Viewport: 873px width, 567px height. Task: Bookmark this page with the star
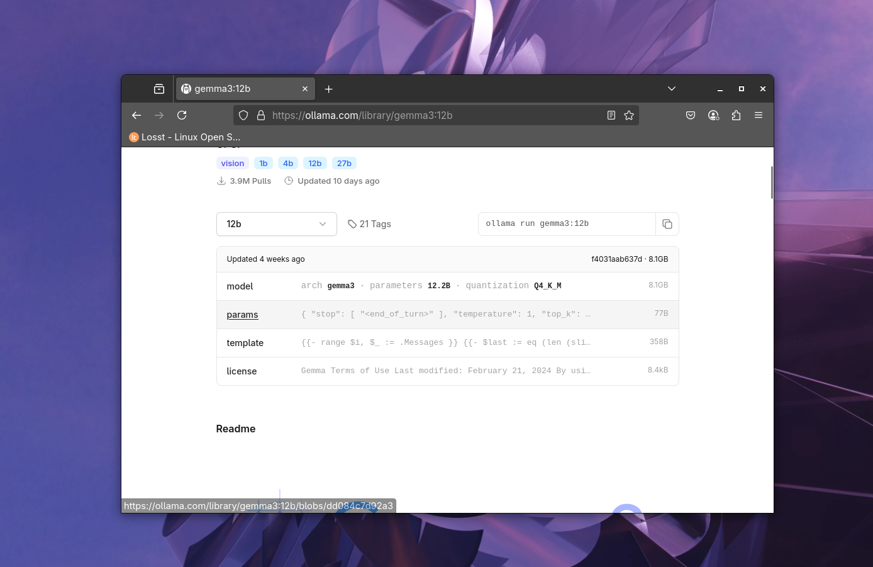click(629, 115)
